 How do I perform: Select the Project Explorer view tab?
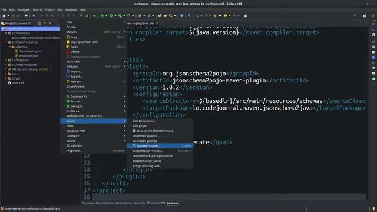pyautogui.click(x=16, y=24)
